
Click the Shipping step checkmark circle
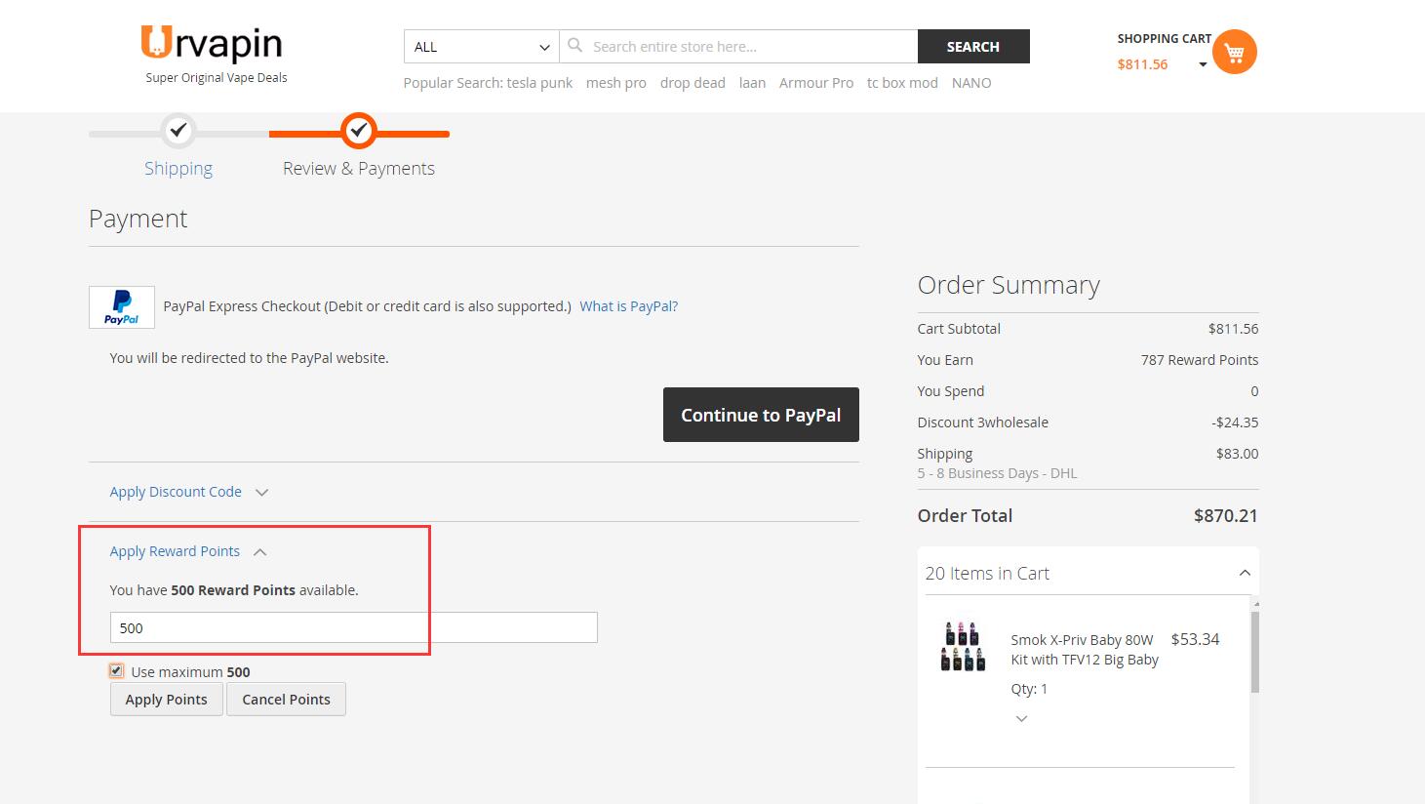tap(178, 130)
